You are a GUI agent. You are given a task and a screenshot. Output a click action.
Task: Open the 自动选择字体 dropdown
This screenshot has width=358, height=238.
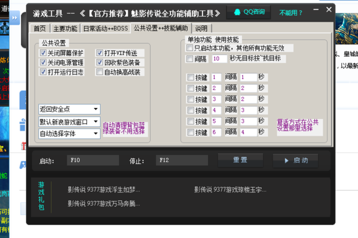(x=69, y=134)
